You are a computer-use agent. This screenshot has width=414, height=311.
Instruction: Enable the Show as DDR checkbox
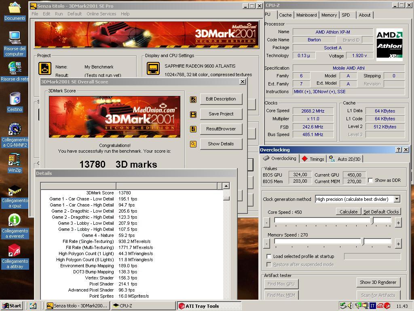pyautogui.click(x=370, y=180)
